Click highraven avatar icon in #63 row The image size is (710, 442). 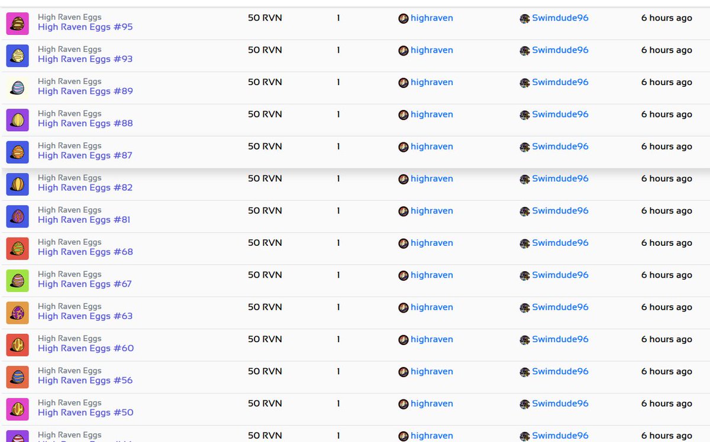point(404,307)
